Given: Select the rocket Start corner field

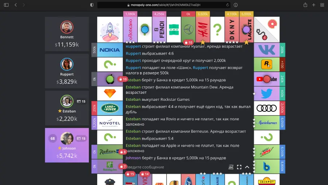Looking at the screenshot, I should [x=110, y=30].
